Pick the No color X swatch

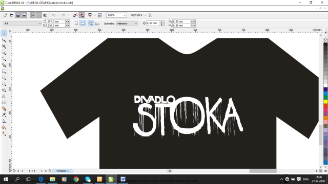pyautogui.click(x=325, y=40)
